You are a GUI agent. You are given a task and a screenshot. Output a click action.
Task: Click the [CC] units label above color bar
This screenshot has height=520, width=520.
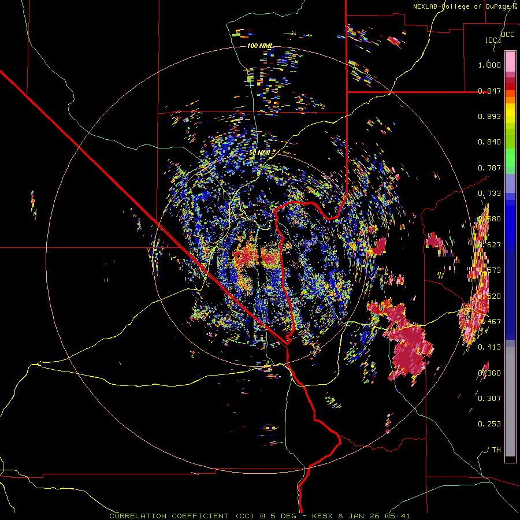tap(493, 40)
